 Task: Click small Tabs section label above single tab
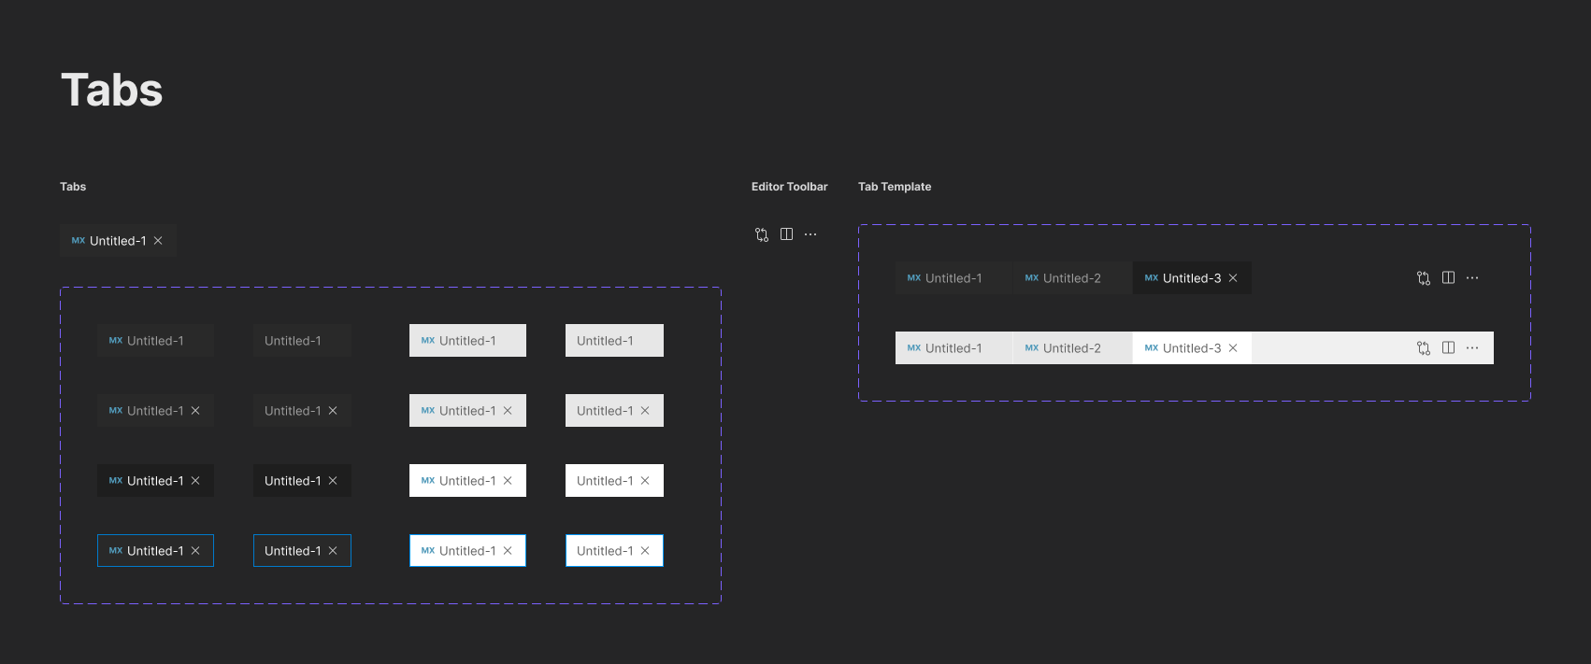coord(73,187)
